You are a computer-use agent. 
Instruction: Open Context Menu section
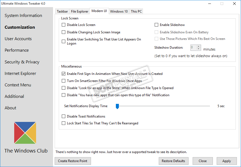(x=18, y=85)
